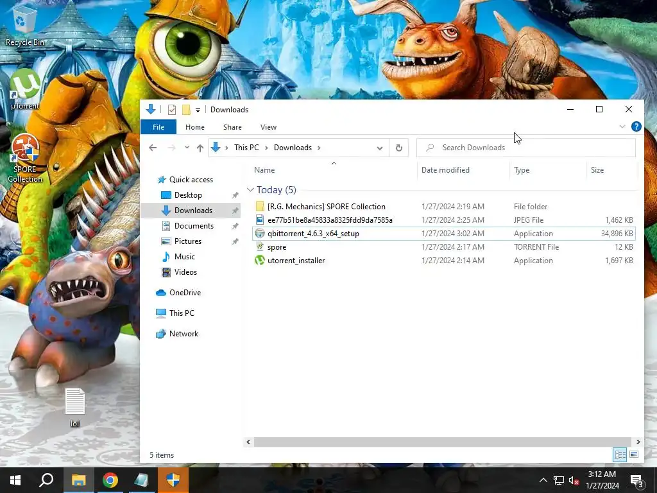Launch Google Chrome from the taskbar
This screenshot has width=657, height=493.
[110, 480]
